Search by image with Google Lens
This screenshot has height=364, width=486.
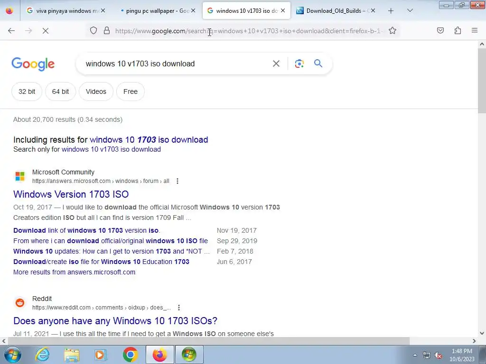299,64
